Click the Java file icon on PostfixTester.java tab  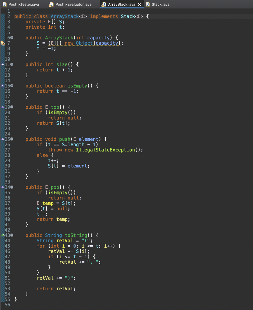5,4
